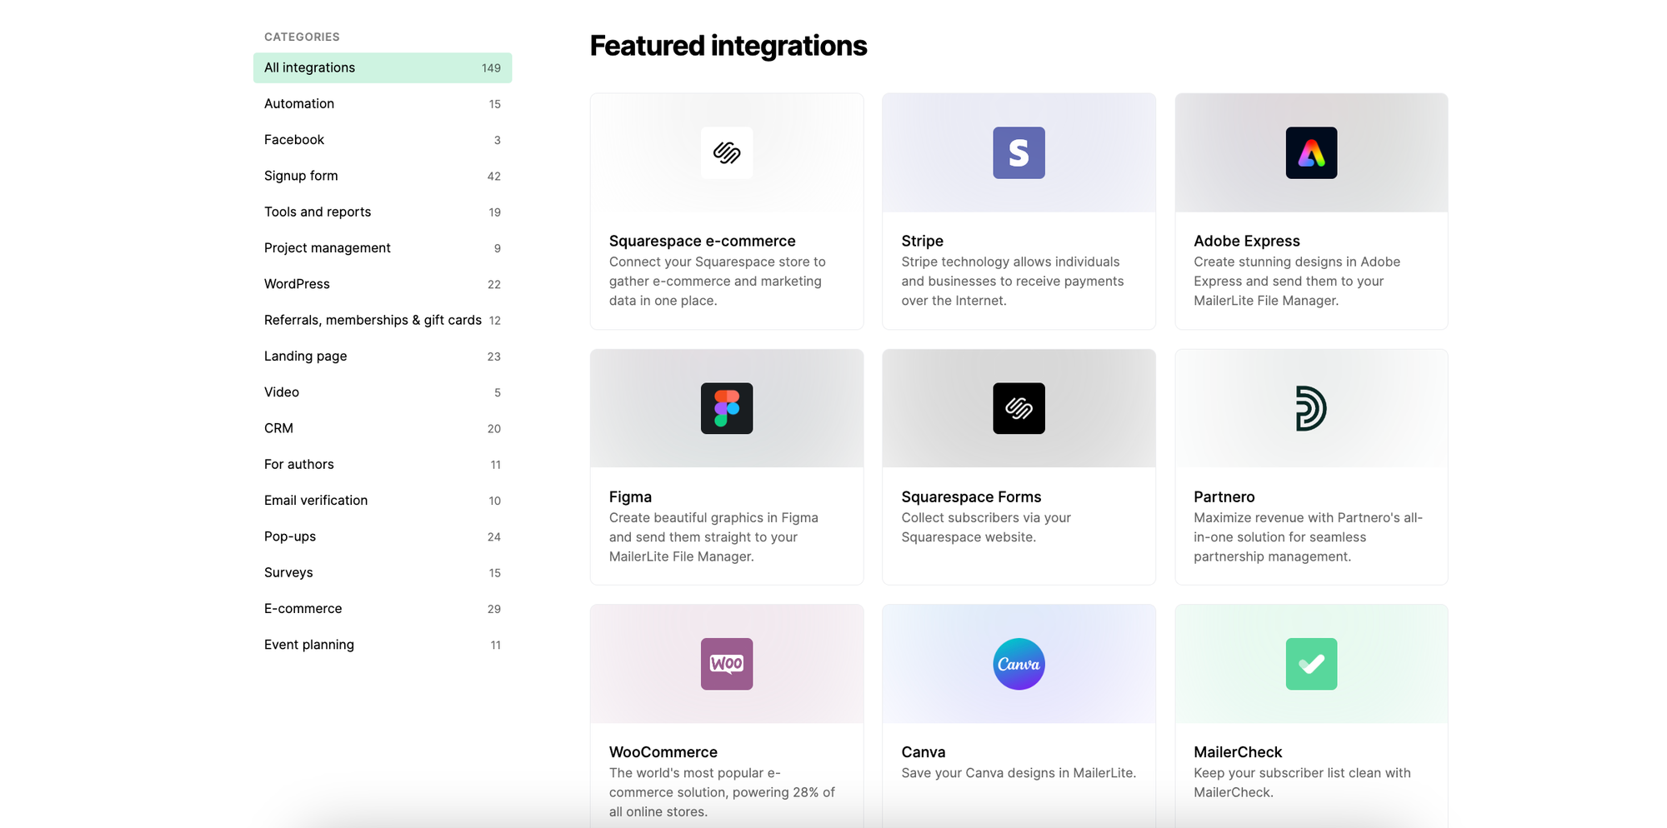The width and height of the screenshot is (1667, 828).
Task: Select the WordPress category in the sidebar
Action: [x=297, y=284]
